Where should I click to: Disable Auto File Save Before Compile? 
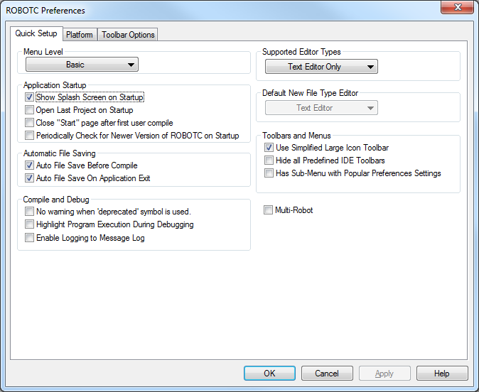[x=29, y=165]
